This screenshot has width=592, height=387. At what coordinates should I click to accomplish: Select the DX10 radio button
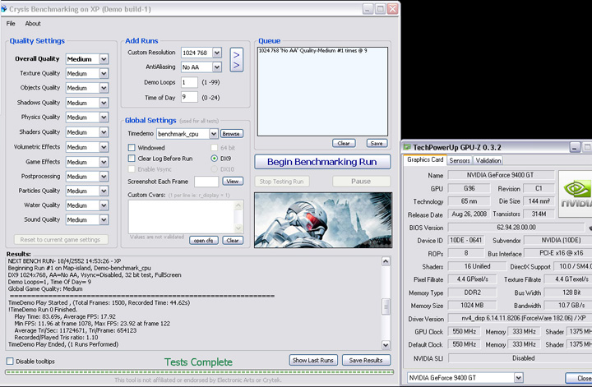coord(214,169)
